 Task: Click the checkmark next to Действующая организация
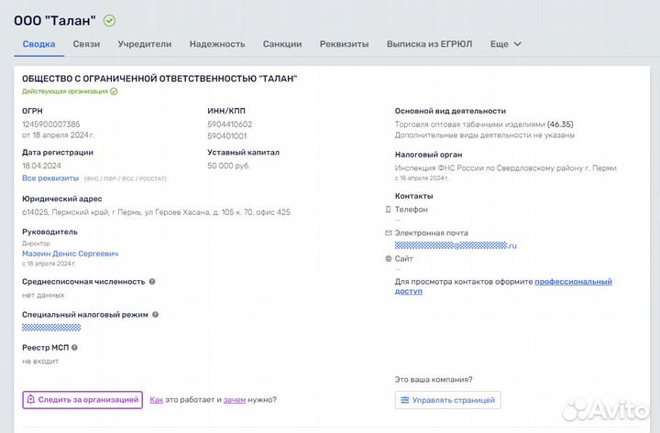114,92
